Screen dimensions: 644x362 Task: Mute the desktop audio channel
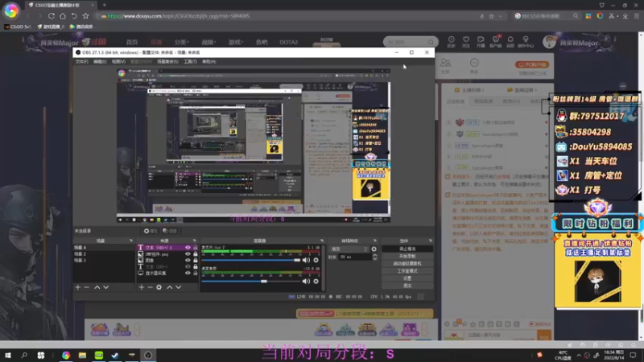(307, 281)
